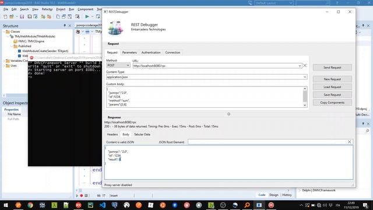Click the Properties tab in Object Inspector
This screenshot has width=373, height=210.
[12, 110]
